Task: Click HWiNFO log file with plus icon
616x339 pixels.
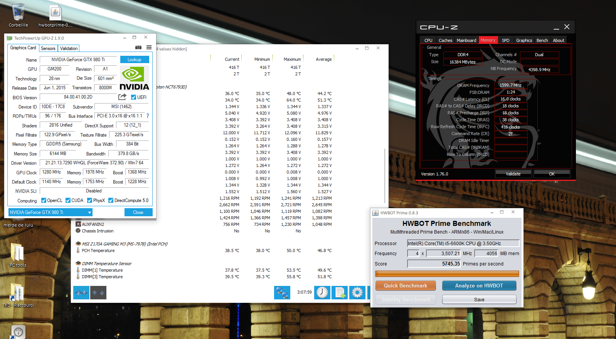Action: pyautogui.click(x=340, y=293)
